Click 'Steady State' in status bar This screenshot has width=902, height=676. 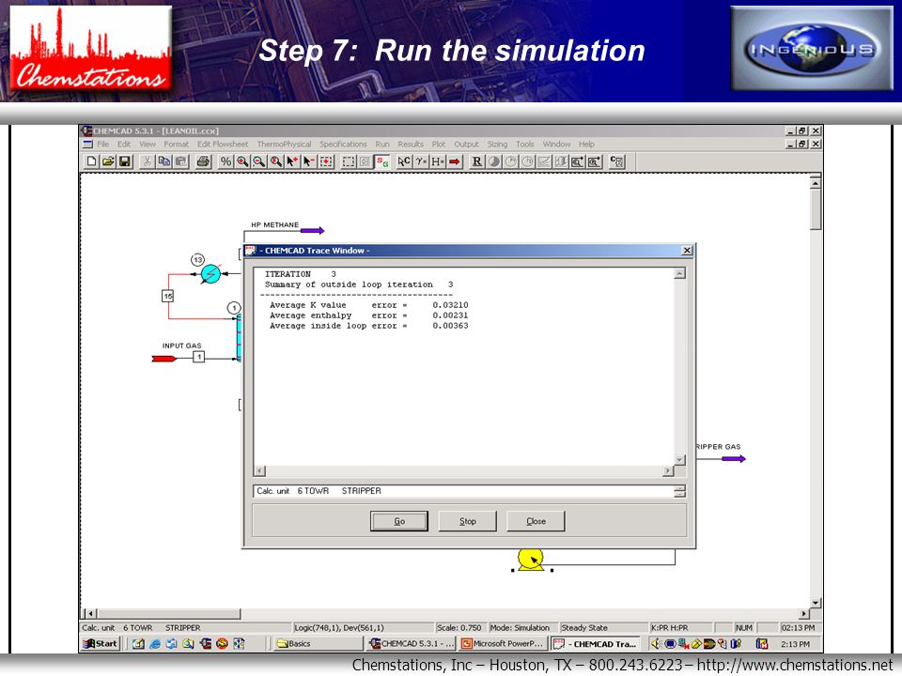pyautogui.click(x=583, y=628)
